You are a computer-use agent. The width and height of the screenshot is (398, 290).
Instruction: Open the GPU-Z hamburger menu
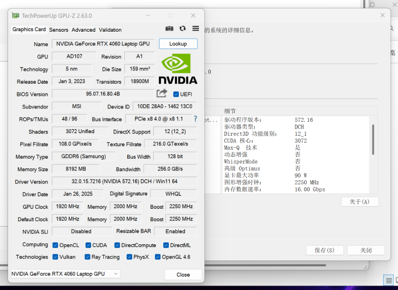(195, 28)
